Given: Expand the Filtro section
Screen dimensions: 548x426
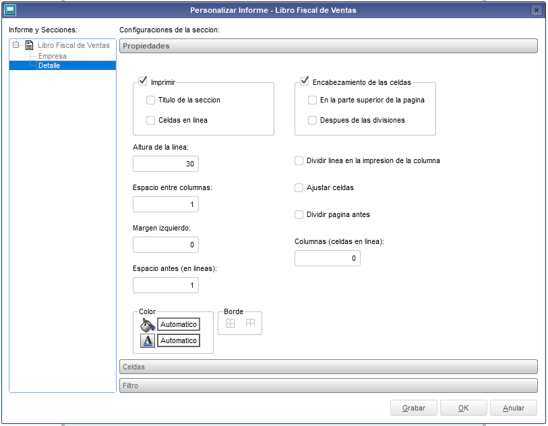Looking at the screenshot, I should click(x=328, y=386).
